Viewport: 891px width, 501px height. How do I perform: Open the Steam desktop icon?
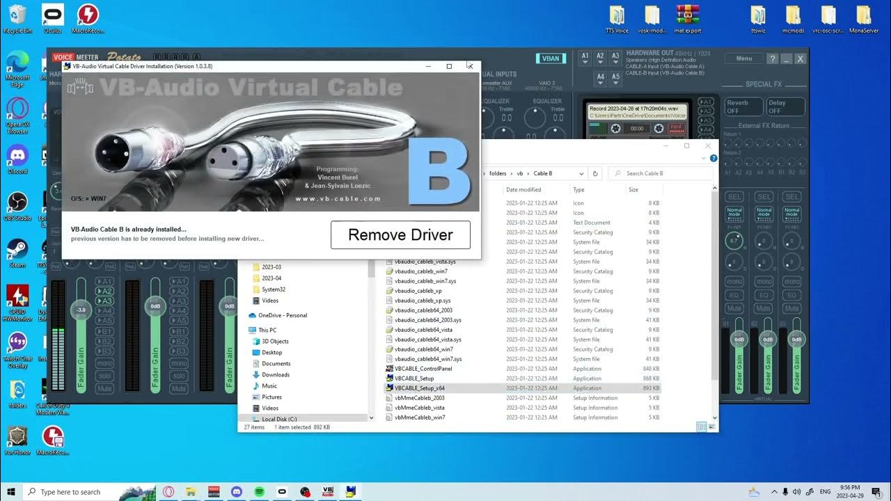[17, 253]
